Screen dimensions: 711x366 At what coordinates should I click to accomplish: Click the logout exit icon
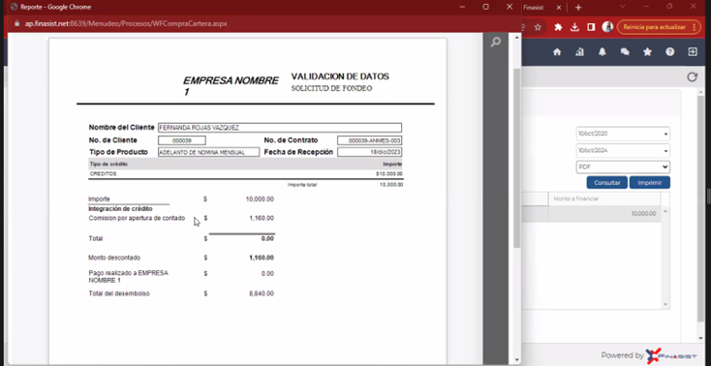tap(692, 52)
